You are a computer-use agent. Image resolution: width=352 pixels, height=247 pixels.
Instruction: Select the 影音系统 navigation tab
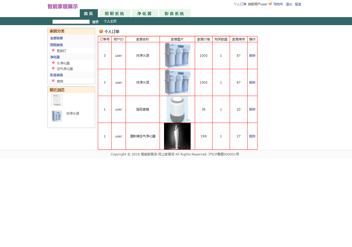coord(175,13)
